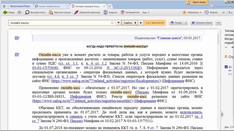Open the Сервисный центр link
The height and width of the screenshot is (131, 234).
pyautogui.click(x=222, y=6)
